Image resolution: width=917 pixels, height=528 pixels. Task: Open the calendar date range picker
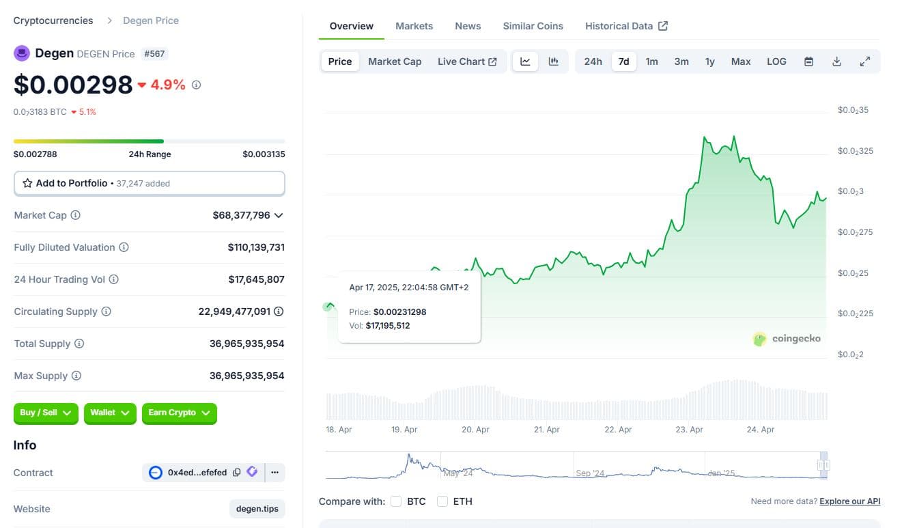[x=808, y=61]
